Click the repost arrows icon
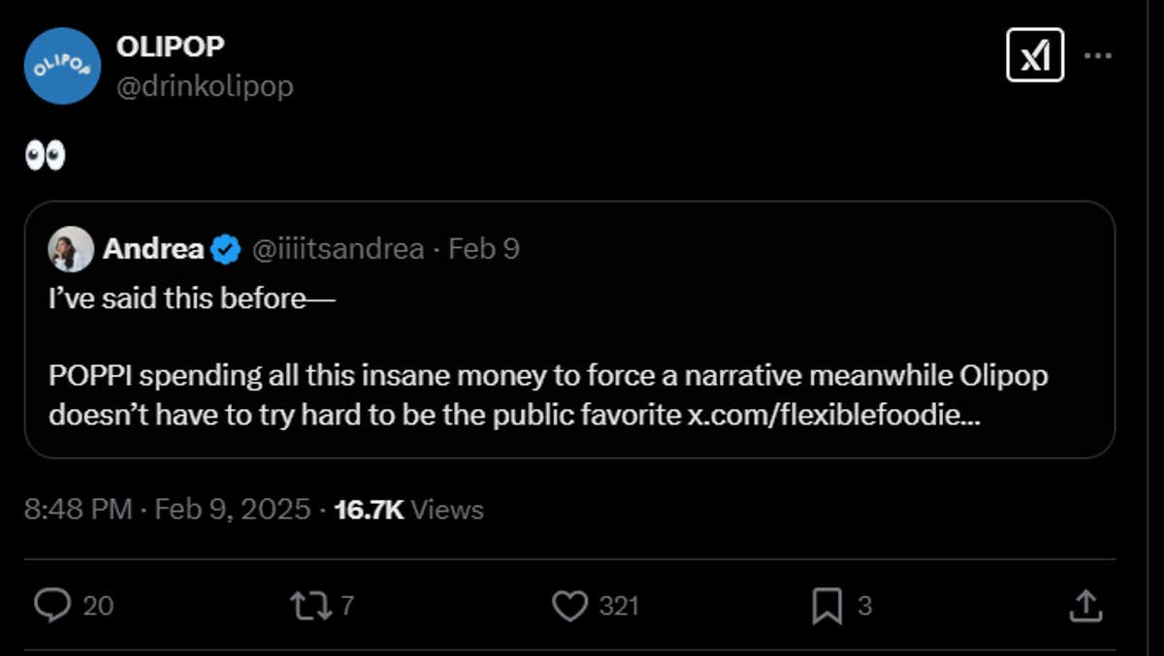Image resolution: width=1164 pixels, height=656 pixels. pyautogui.click(x=309, y=606)
